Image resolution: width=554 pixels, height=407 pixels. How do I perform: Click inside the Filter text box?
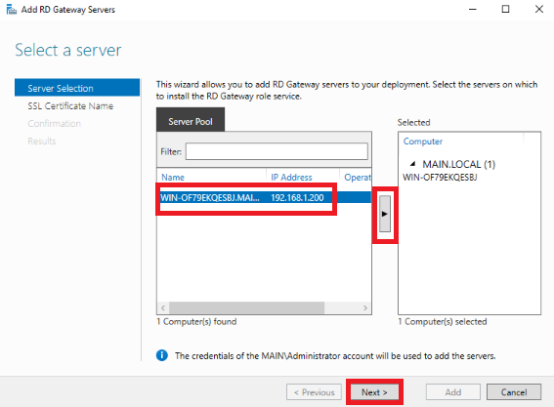coord(277,151)
